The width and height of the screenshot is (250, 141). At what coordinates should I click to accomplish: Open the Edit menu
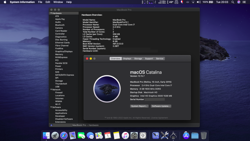point(48,2)
